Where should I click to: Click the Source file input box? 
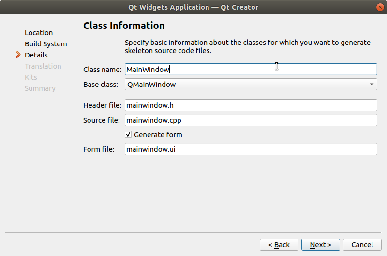click(251, 120)
